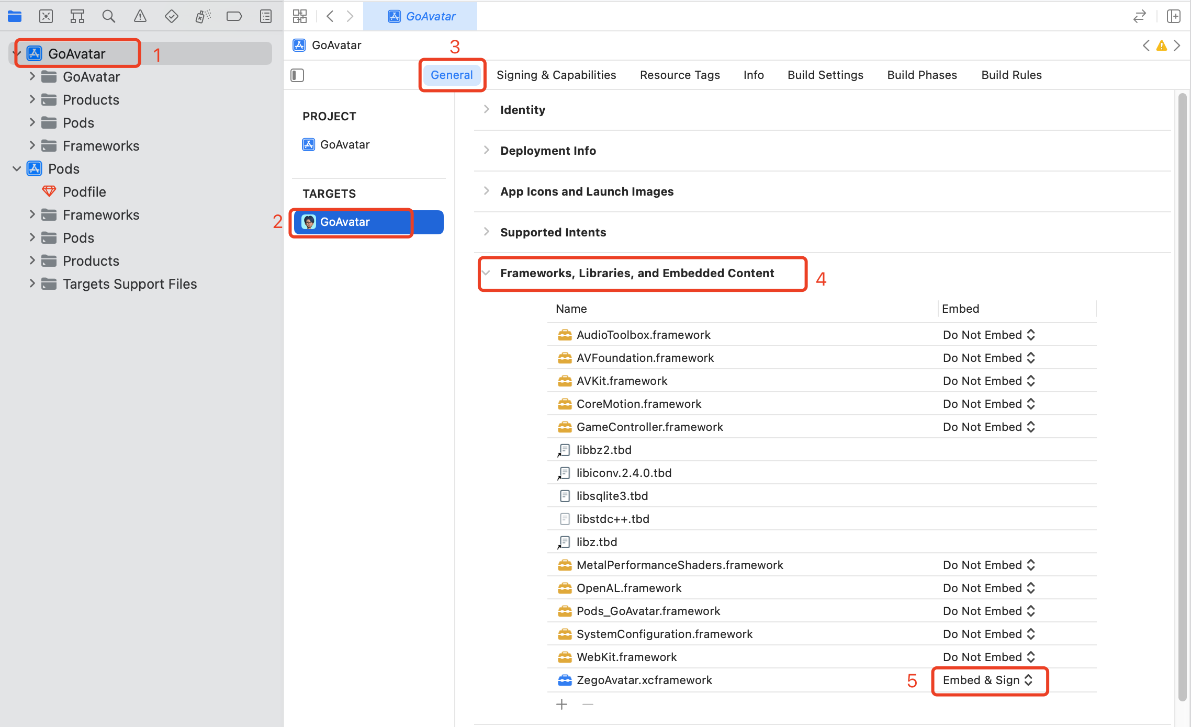The image size is (1191, 727).
Task: Select the libsqlite3.tbd row
Action: (822, 496)
